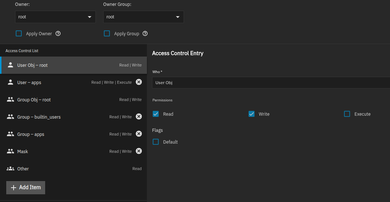Click the Other entry people icon

(x=10, y=169)
